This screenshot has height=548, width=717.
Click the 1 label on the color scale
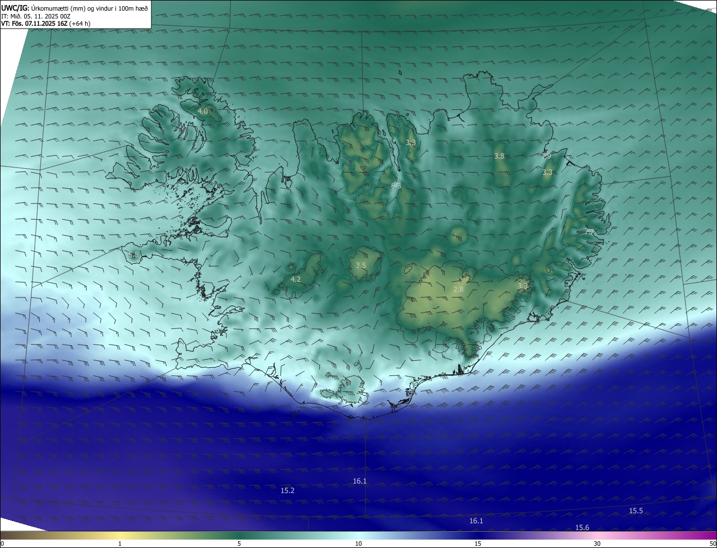tap(120, 544)
